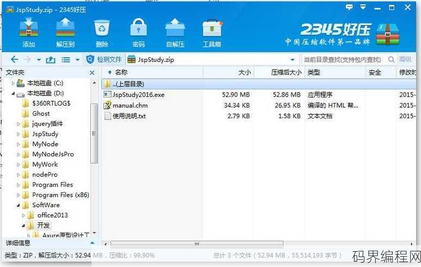Select 本地磁盘 (D:) in folder tree
The image size is (421, 267).
click(x=45, y=93)
